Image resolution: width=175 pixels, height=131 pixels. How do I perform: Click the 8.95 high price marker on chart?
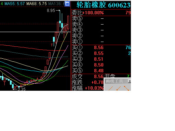tap(51, 11)
